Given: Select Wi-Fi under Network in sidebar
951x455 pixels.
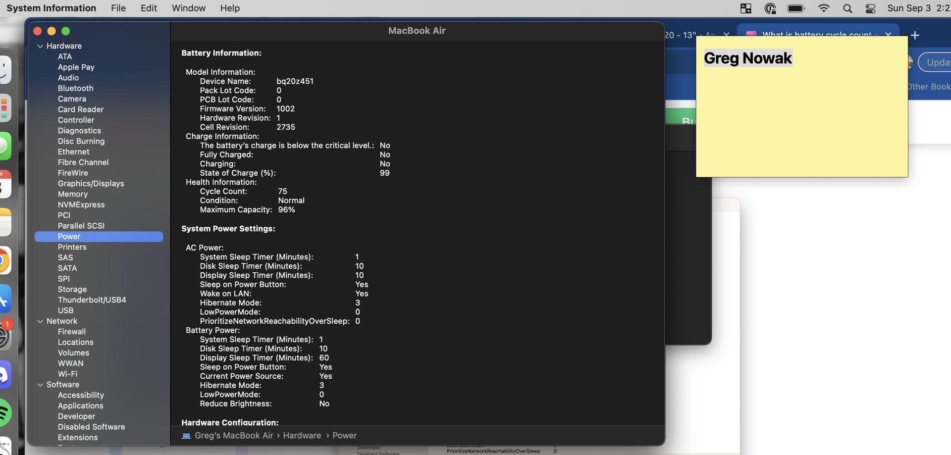Looking at the screenshot, I should point(67,374).
